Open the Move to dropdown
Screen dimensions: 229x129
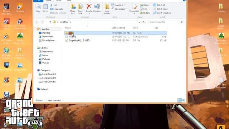73,9
